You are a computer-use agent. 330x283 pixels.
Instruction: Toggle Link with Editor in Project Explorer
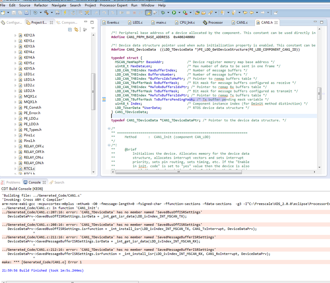coord(76,30)
